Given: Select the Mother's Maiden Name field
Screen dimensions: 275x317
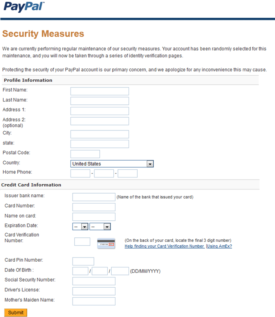Looking at the screenshot, I should pos(94,301).
